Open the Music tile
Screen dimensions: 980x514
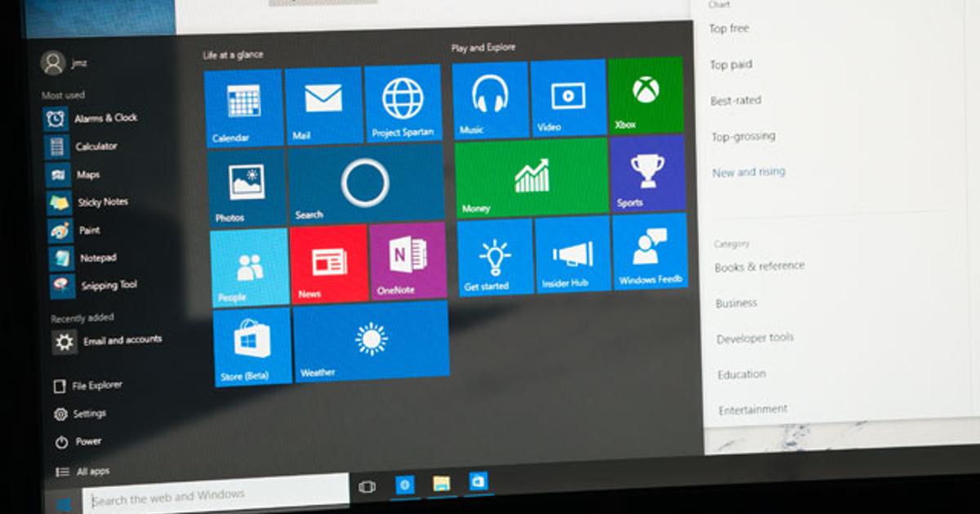(x=490, y=100)
